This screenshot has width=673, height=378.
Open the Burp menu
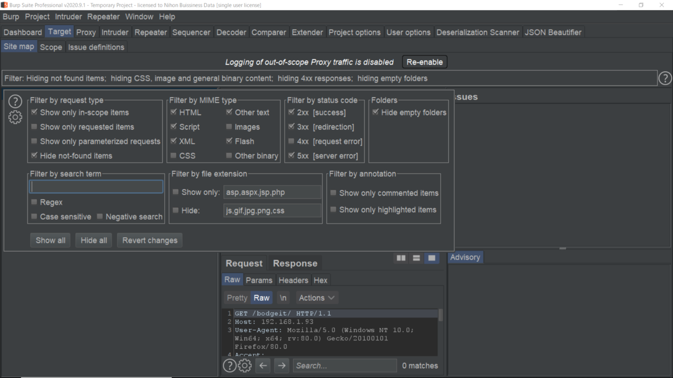(x=11, y=17)
